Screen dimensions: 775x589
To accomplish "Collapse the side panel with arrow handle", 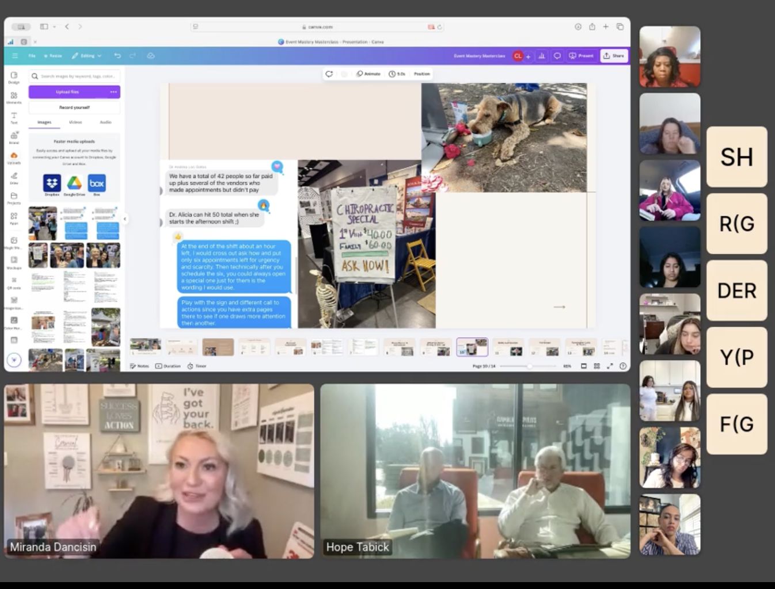I will click(x=125, y=219).
